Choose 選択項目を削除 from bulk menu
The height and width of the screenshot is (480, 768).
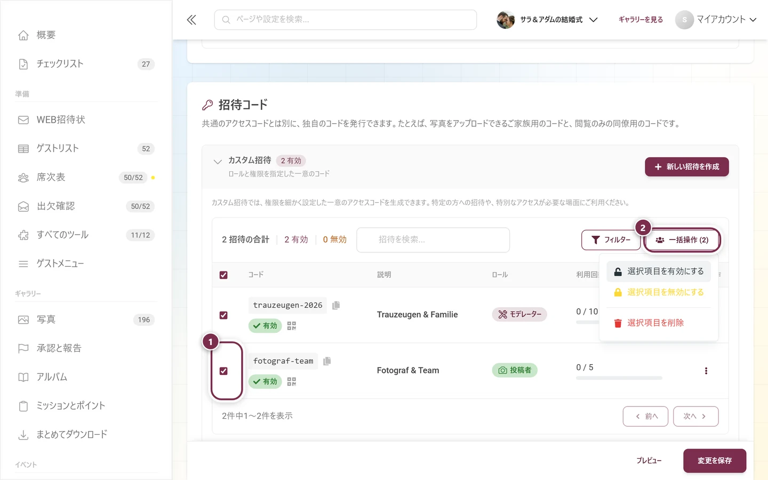pyautogui.click(x=659, y=323)
